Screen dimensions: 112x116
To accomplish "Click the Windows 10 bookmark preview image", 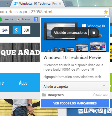I will pyautogui.click(x=75, y=35).
